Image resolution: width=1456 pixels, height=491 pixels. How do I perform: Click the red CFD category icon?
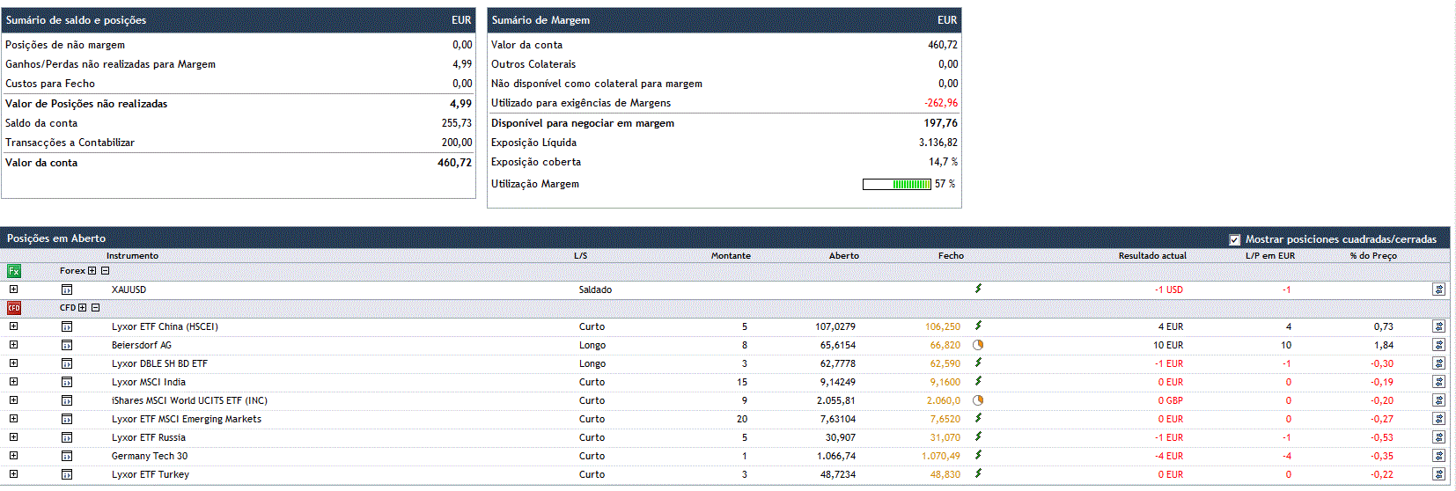coord(14,308)
